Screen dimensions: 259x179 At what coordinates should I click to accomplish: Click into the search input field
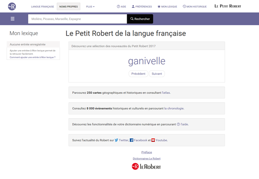point(77,19)
